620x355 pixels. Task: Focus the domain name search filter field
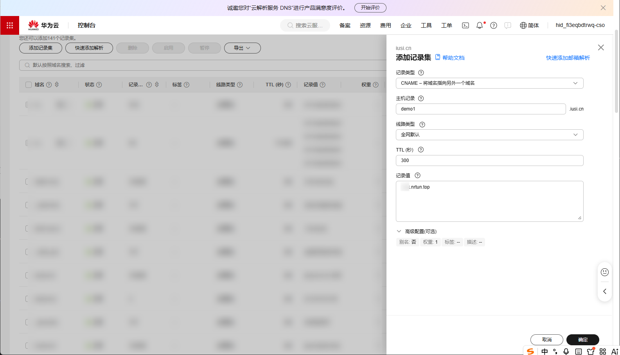coord(203,65)
